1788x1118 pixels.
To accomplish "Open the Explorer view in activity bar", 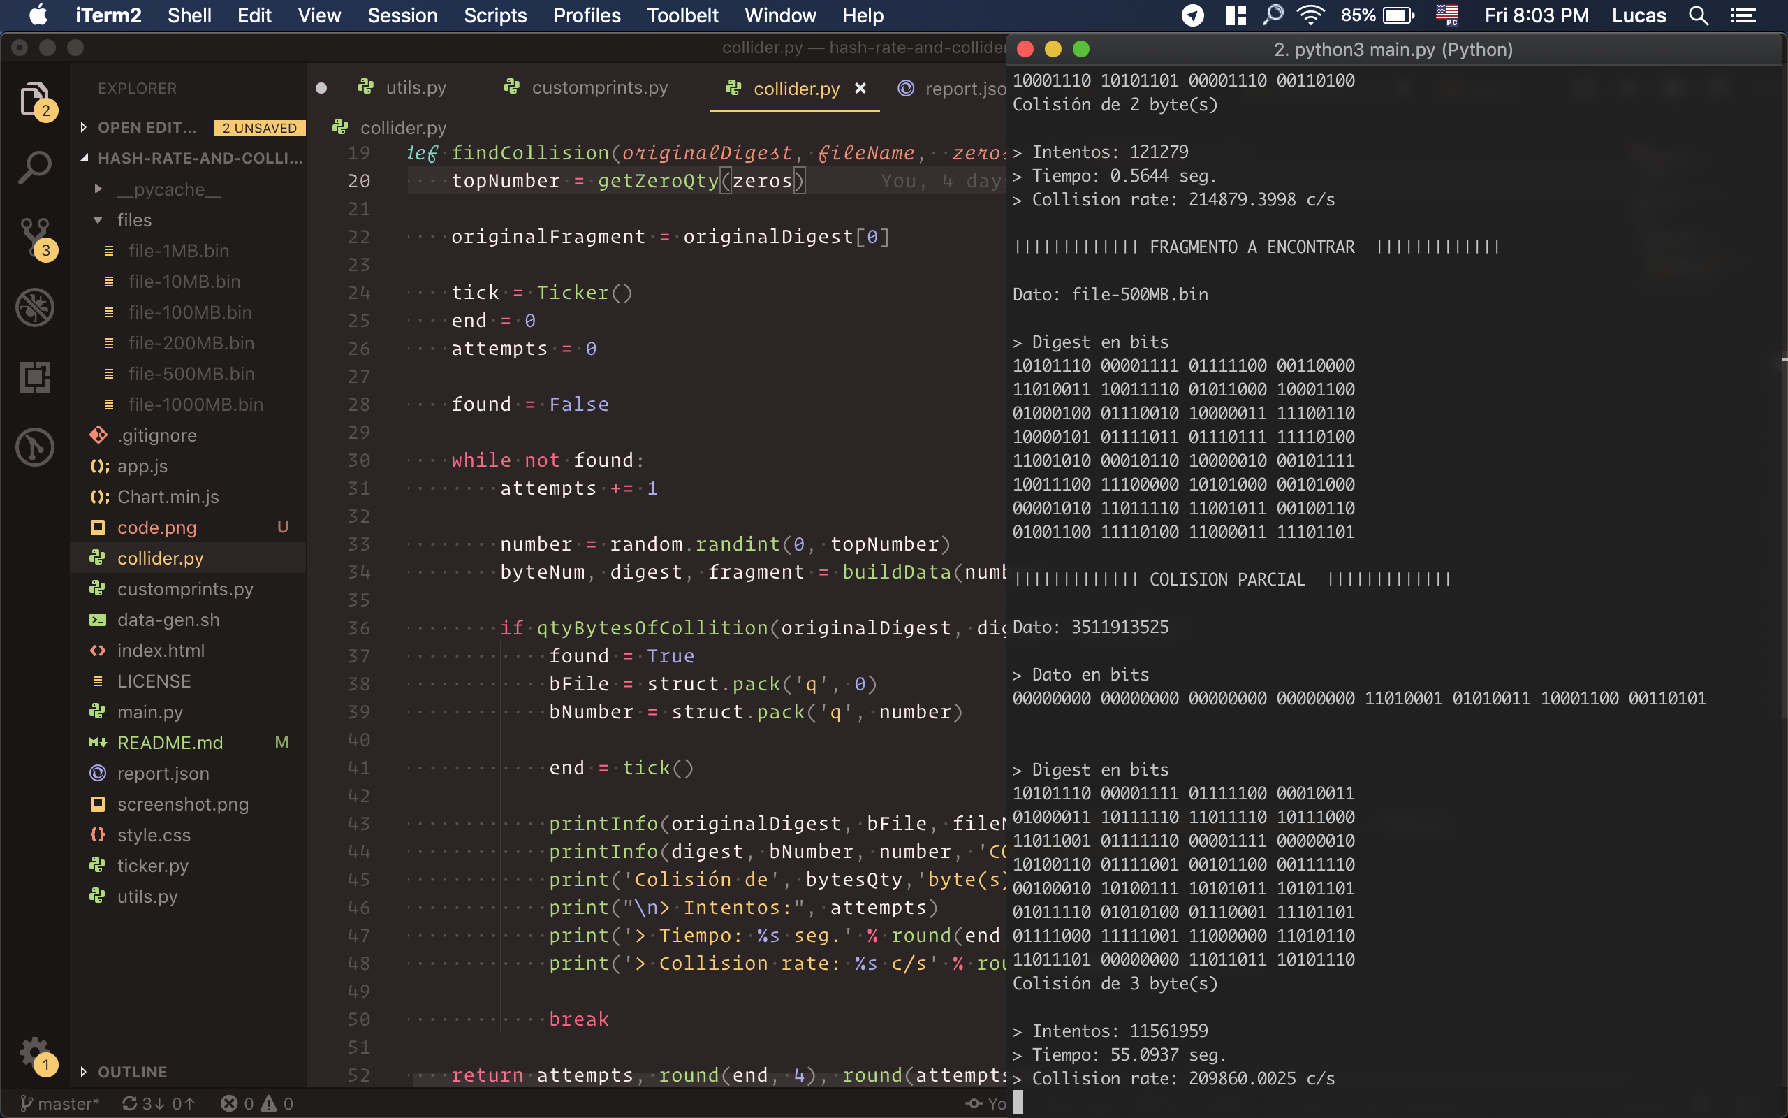I will (x=34, y=99).
